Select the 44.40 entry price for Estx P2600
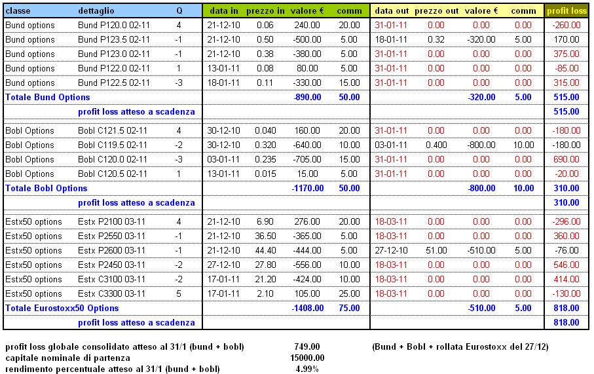594x374 pixels. (x=266, y=250)
